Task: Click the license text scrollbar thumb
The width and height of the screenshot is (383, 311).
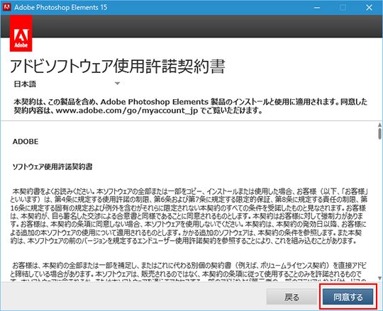Action: point(379,133)
